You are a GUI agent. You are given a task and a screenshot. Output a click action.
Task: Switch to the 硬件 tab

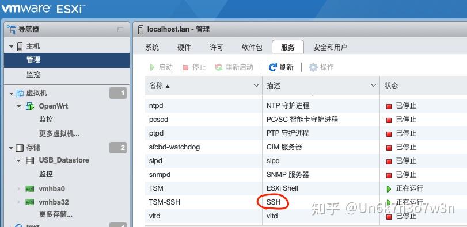(184, 47)
